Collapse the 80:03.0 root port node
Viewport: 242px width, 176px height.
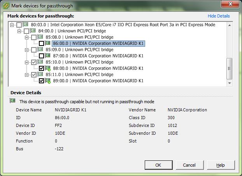click(x=12, y=25)
